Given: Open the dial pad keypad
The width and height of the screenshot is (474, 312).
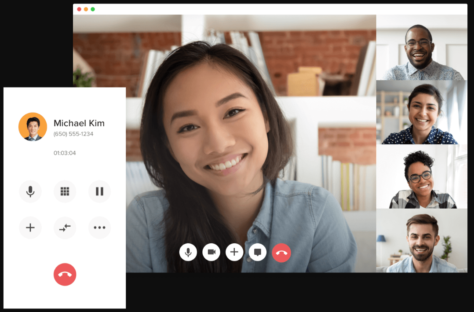Looking at the screenshot, I should 65,191.
